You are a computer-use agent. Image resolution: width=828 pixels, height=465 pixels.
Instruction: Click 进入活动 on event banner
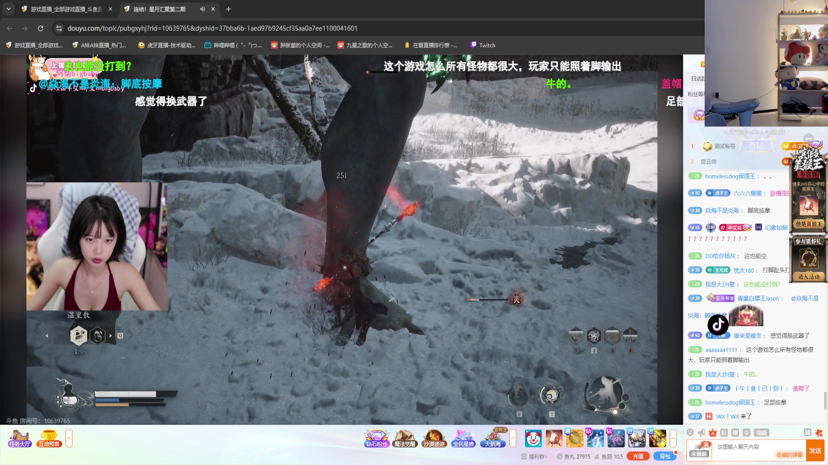pyautogui.click(x=809, y=277)
